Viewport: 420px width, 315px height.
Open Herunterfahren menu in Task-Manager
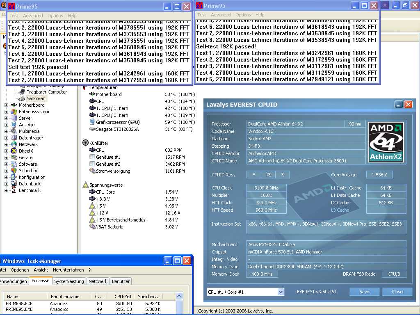pyautogui.click(x=68, y=270)
